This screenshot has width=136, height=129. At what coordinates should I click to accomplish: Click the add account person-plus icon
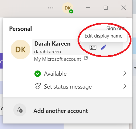tap(20, 110)
